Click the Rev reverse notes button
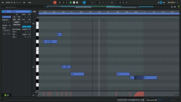The height and width of the screenshot is (102, 181). click(14, 20)
